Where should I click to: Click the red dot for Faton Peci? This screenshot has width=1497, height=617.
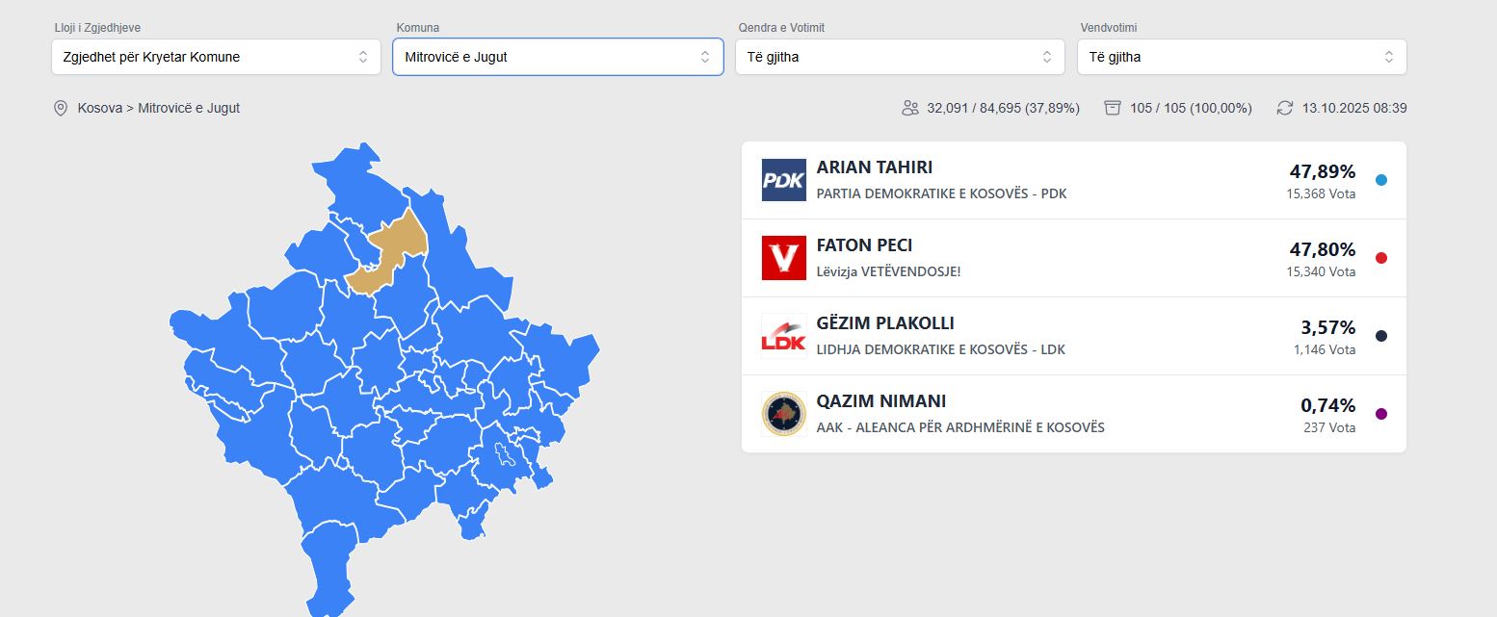point(1380,258)
